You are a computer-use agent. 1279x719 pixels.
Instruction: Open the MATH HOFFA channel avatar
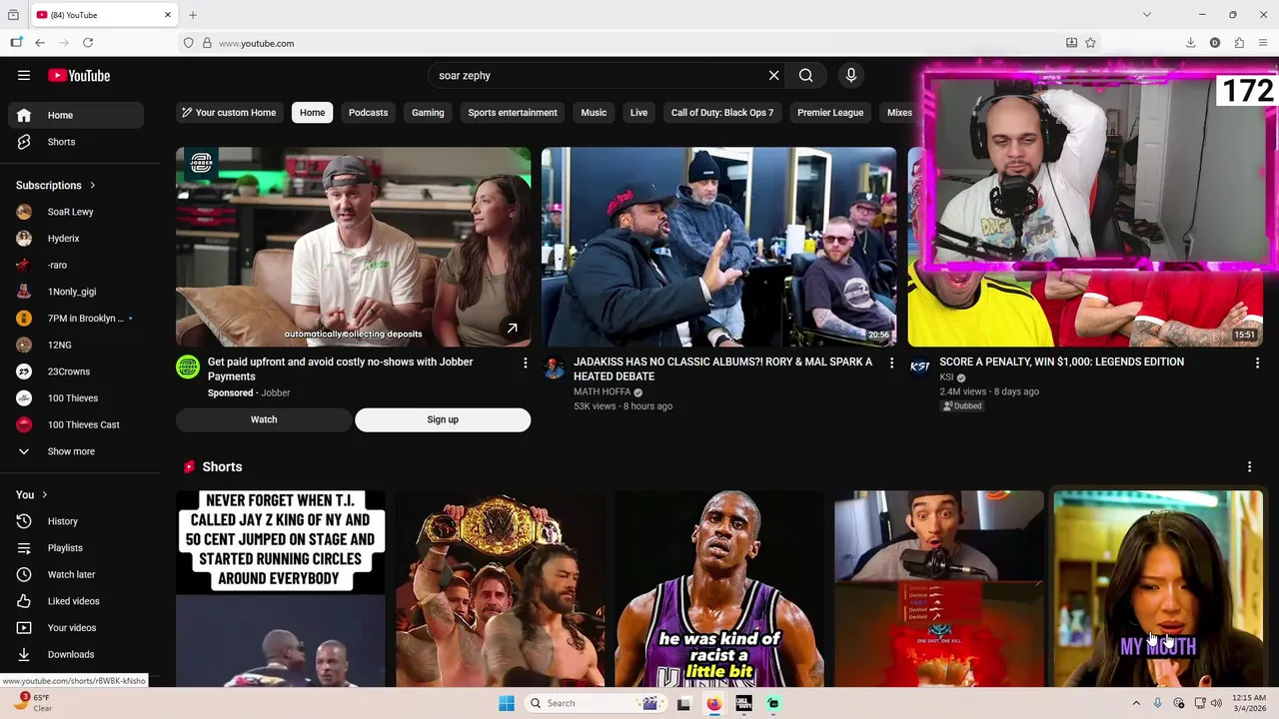pyautogui.click(x=554, y=367)
